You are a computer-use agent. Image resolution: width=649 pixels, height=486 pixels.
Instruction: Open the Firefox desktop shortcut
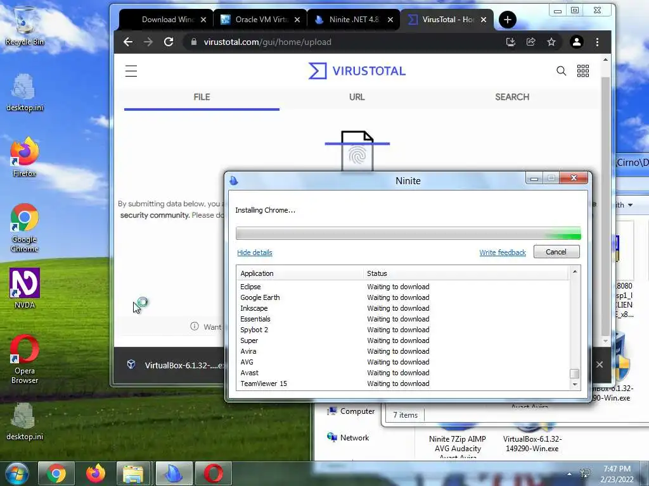click(x=25, y=158)
